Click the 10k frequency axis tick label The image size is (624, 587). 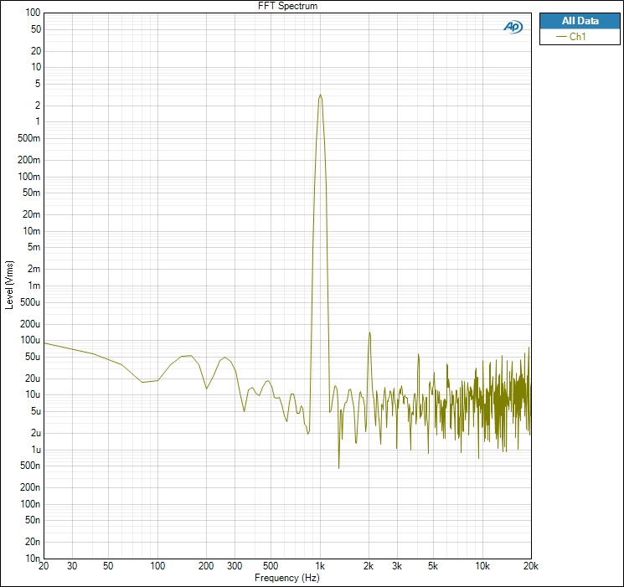(x=482, y=565)
